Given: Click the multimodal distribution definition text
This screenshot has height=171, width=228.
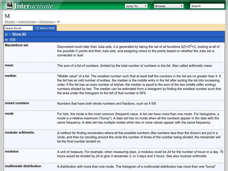Looking at the screenshot, I should pos(137,166).
